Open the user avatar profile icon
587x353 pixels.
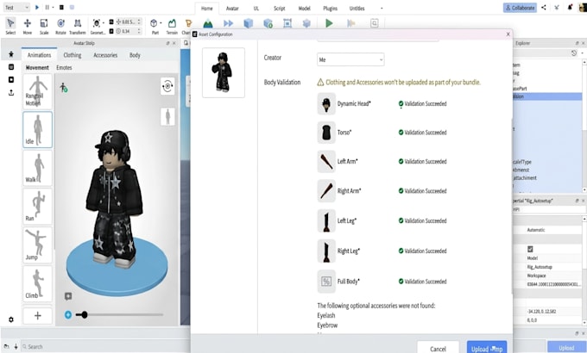[x=583, y=8]
